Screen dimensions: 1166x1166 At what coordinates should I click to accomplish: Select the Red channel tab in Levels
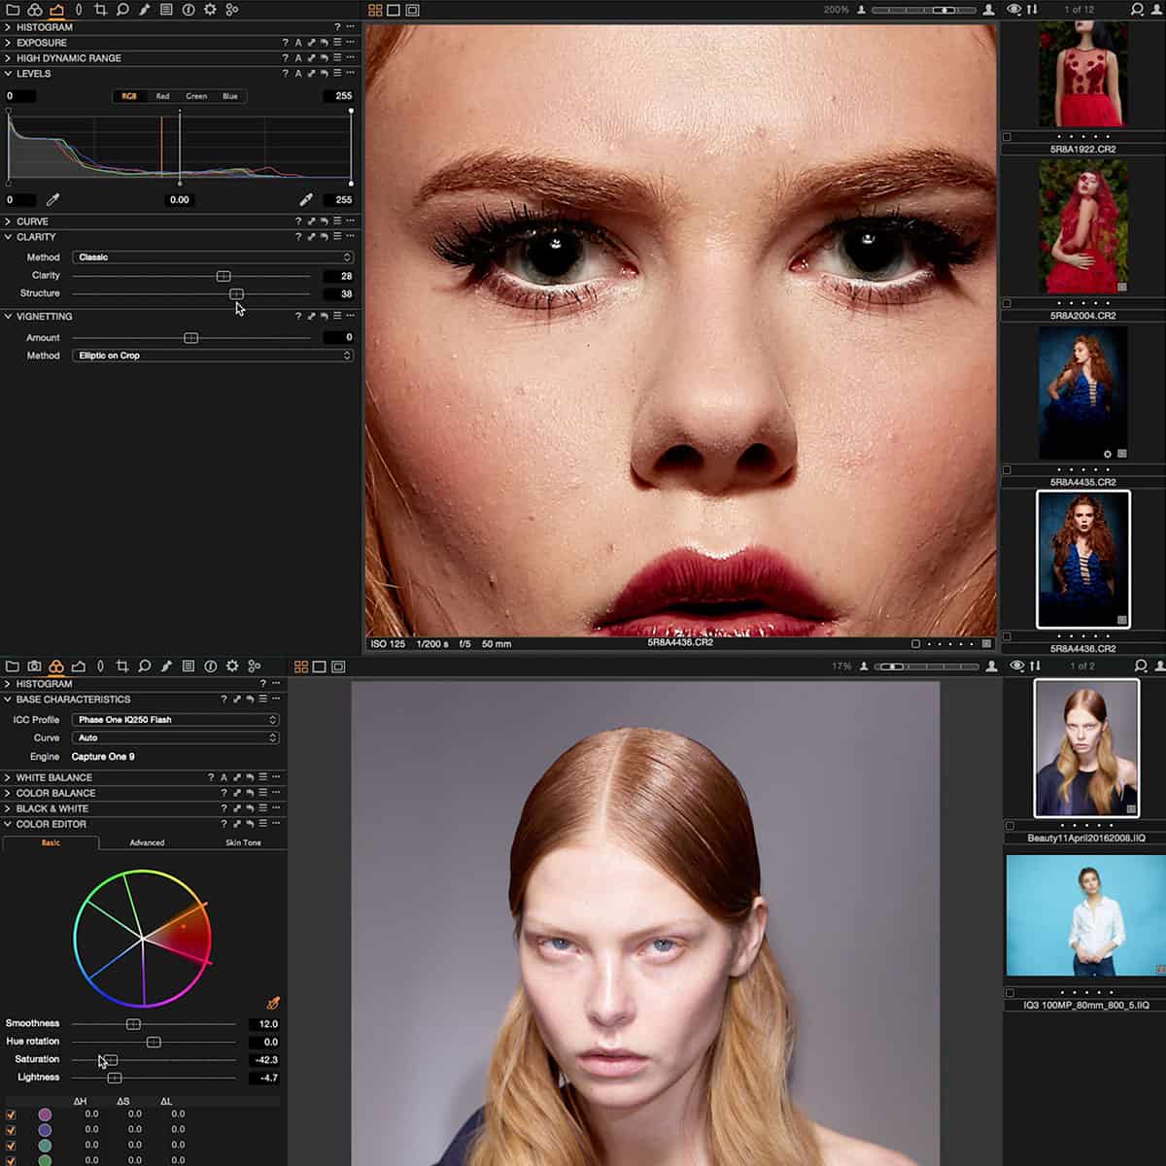tap(162, 96)
